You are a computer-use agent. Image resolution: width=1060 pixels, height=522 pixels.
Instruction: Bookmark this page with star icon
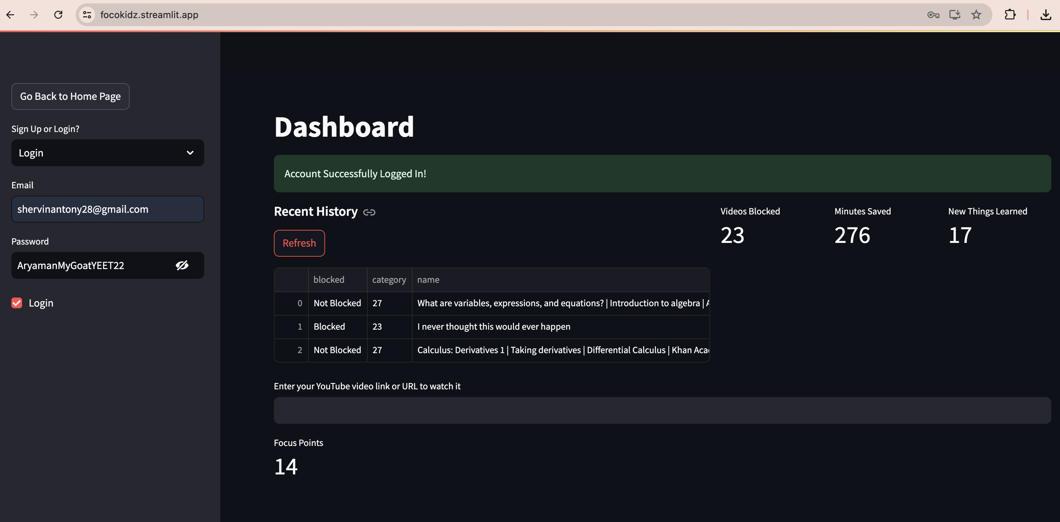coord(976,15)
